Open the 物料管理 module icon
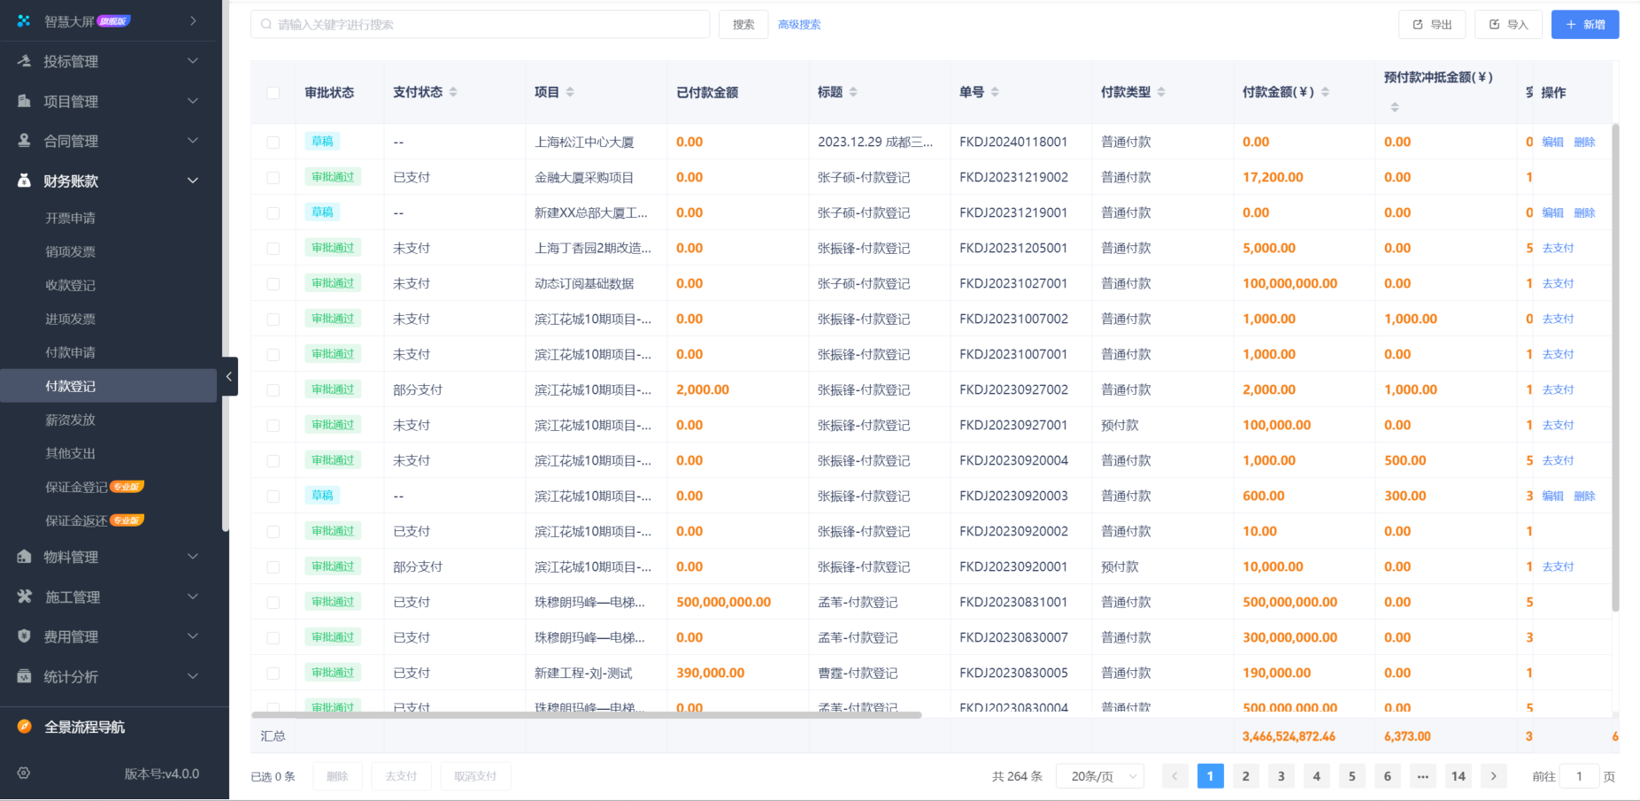1640x801 pixels. tap(22, 556)
